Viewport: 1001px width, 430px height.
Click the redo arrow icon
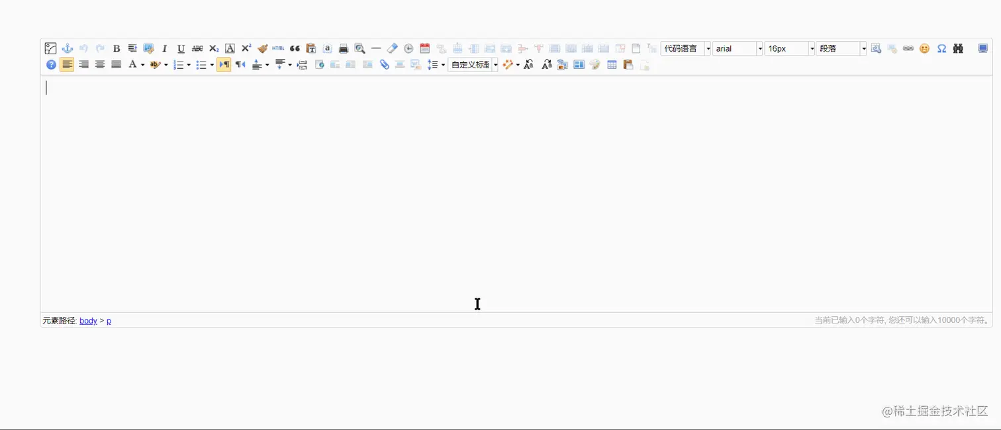pyautogui.click(x=100, y=48)
